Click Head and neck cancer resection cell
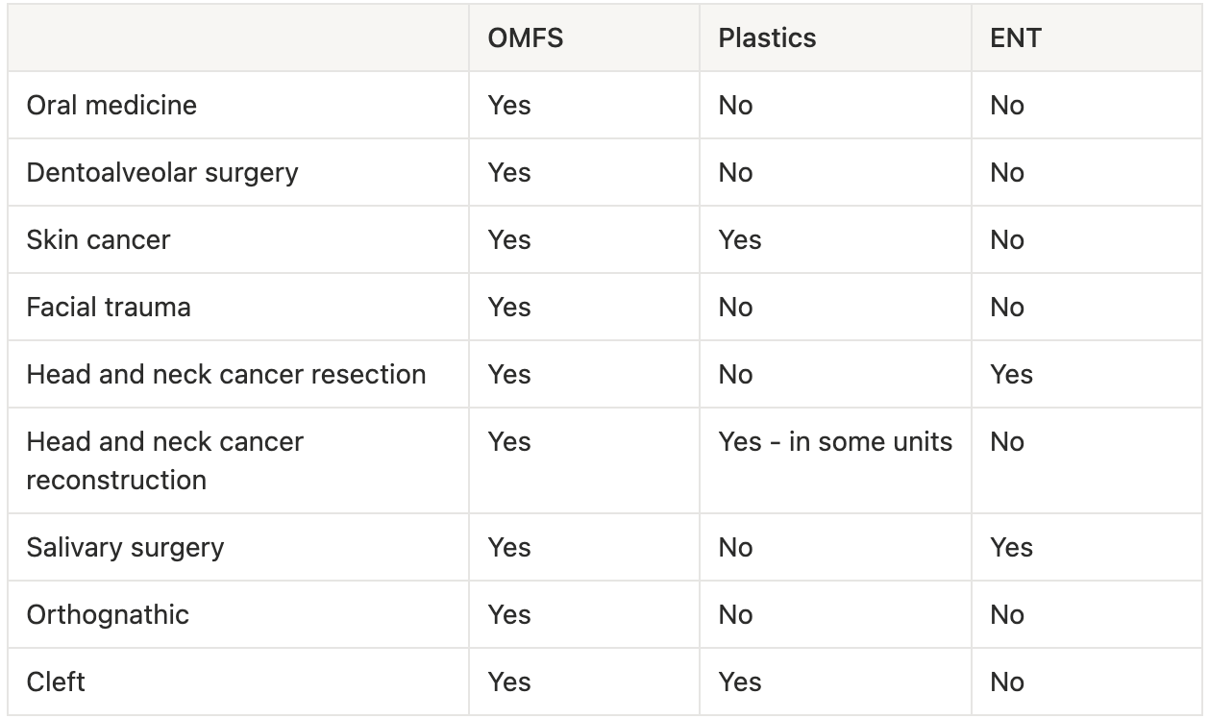 point(226,375)
